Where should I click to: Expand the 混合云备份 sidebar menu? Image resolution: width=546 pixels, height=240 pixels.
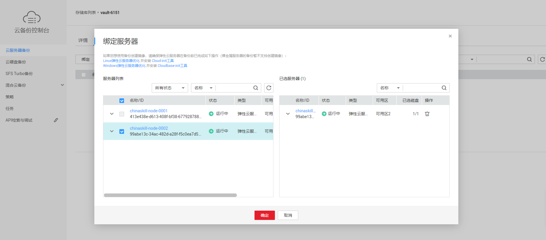pyautogui.click(x=62, y=85)
